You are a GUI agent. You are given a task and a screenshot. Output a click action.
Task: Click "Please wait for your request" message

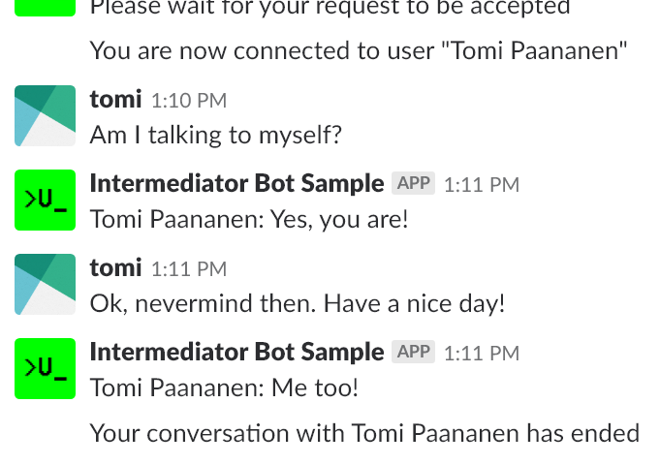click(330, 8)
